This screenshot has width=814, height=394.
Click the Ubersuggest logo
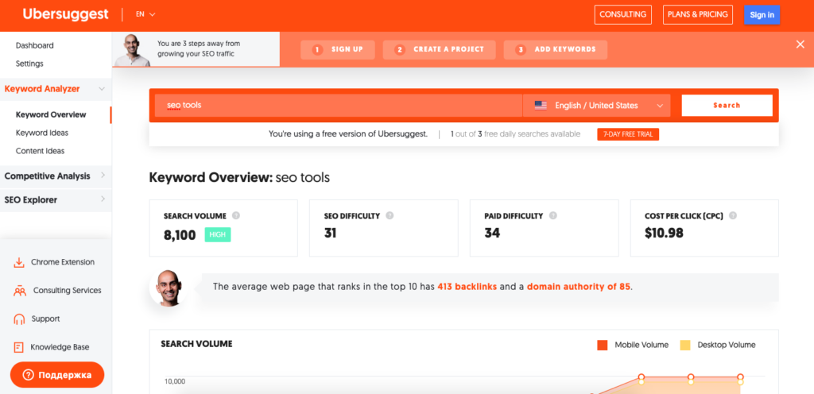pyautogui.click(x=65, y=14)
